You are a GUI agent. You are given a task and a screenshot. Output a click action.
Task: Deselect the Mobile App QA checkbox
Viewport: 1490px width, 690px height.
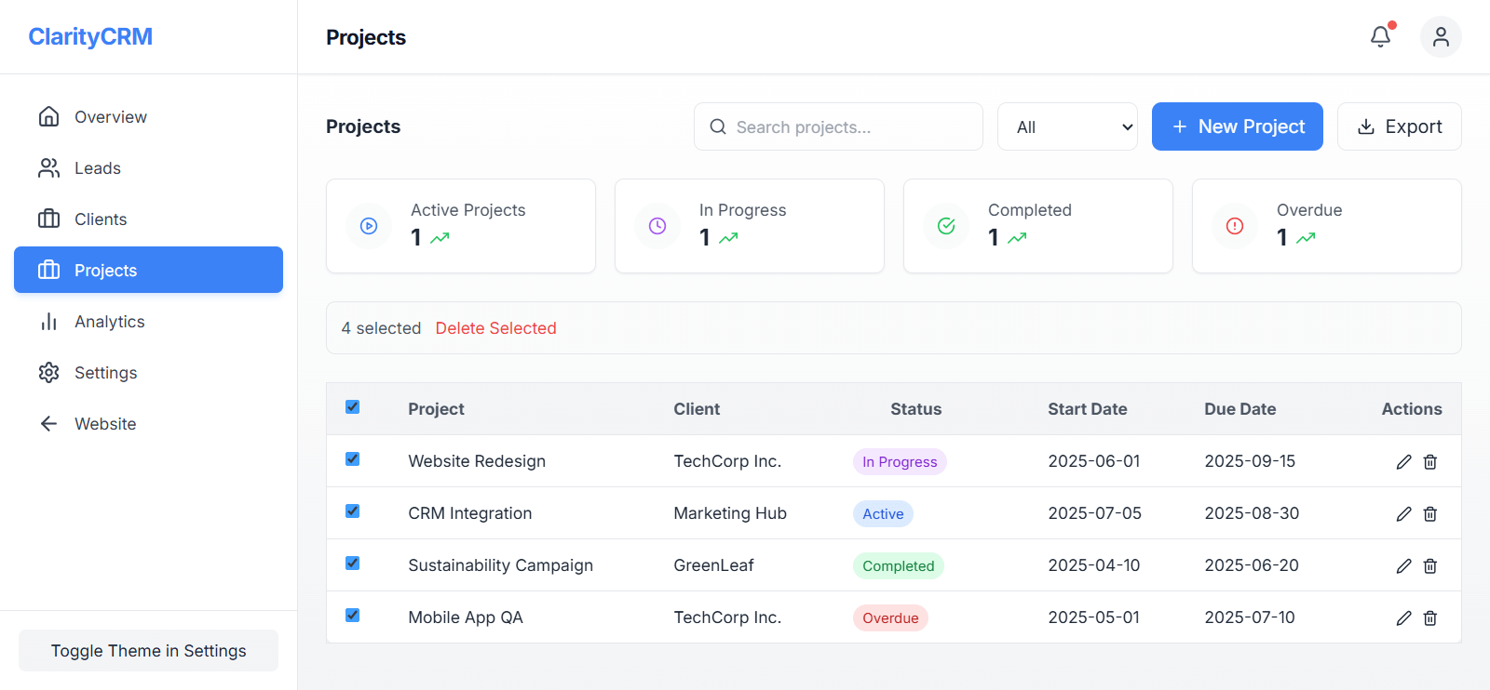pyautogui.click(x=352, y=616)
